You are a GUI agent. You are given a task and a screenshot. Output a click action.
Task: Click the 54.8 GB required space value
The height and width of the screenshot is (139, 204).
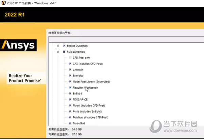point(77,129)
